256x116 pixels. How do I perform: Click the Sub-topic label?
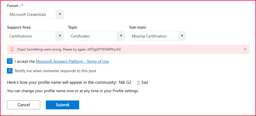[x=138, y=27]
